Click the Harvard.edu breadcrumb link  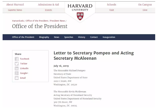click(x=18, y=21)
